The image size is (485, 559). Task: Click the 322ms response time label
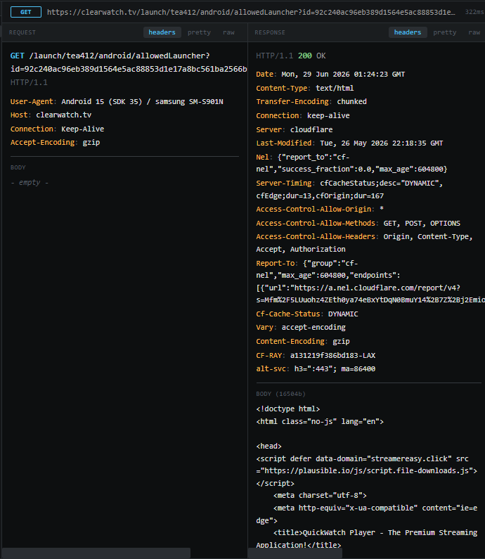474,12
